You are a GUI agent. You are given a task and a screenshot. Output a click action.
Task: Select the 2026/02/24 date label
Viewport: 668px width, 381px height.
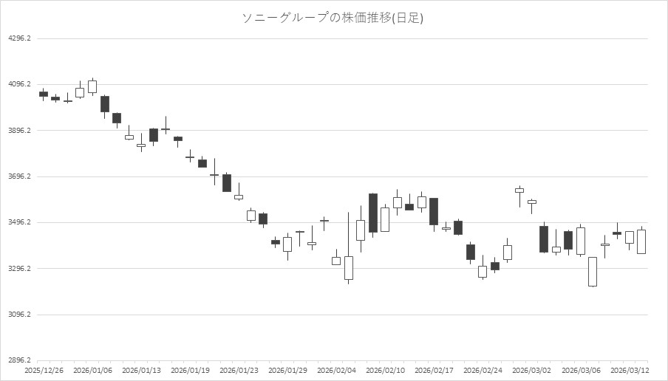coord(482,369)
